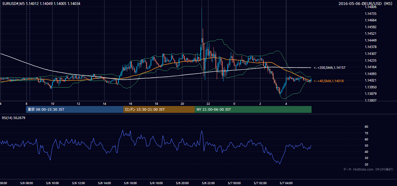Click price axis value 1.13950
397x186 pixels.
coord(371,87)
